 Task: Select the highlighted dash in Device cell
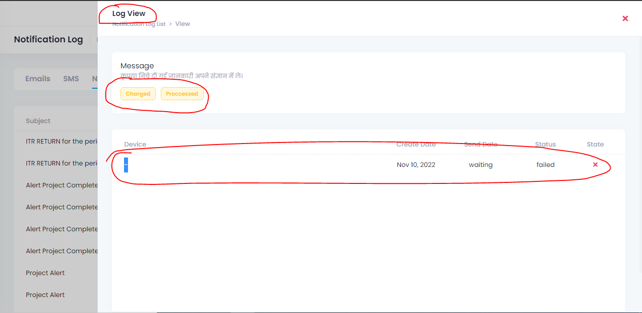pos(126,165)
